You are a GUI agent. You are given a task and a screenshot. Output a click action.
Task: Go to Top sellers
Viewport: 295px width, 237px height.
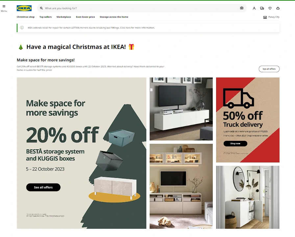click(x=45, y=17)
